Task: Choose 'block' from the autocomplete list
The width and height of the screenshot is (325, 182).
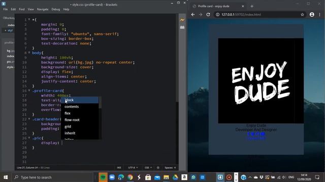Action: 80,100
